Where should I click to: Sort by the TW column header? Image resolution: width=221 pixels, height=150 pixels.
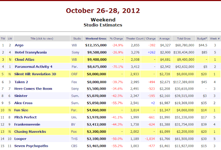click(x=3, y=39)
